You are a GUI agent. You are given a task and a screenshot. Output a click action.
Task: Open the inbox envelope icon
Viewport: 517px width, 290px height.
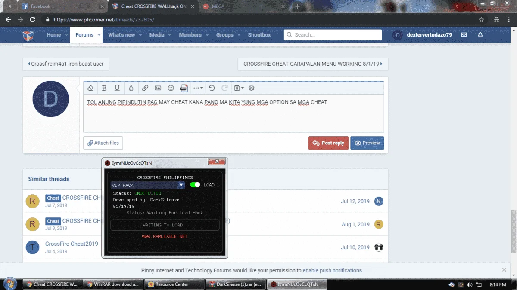(x=464, y=35)
